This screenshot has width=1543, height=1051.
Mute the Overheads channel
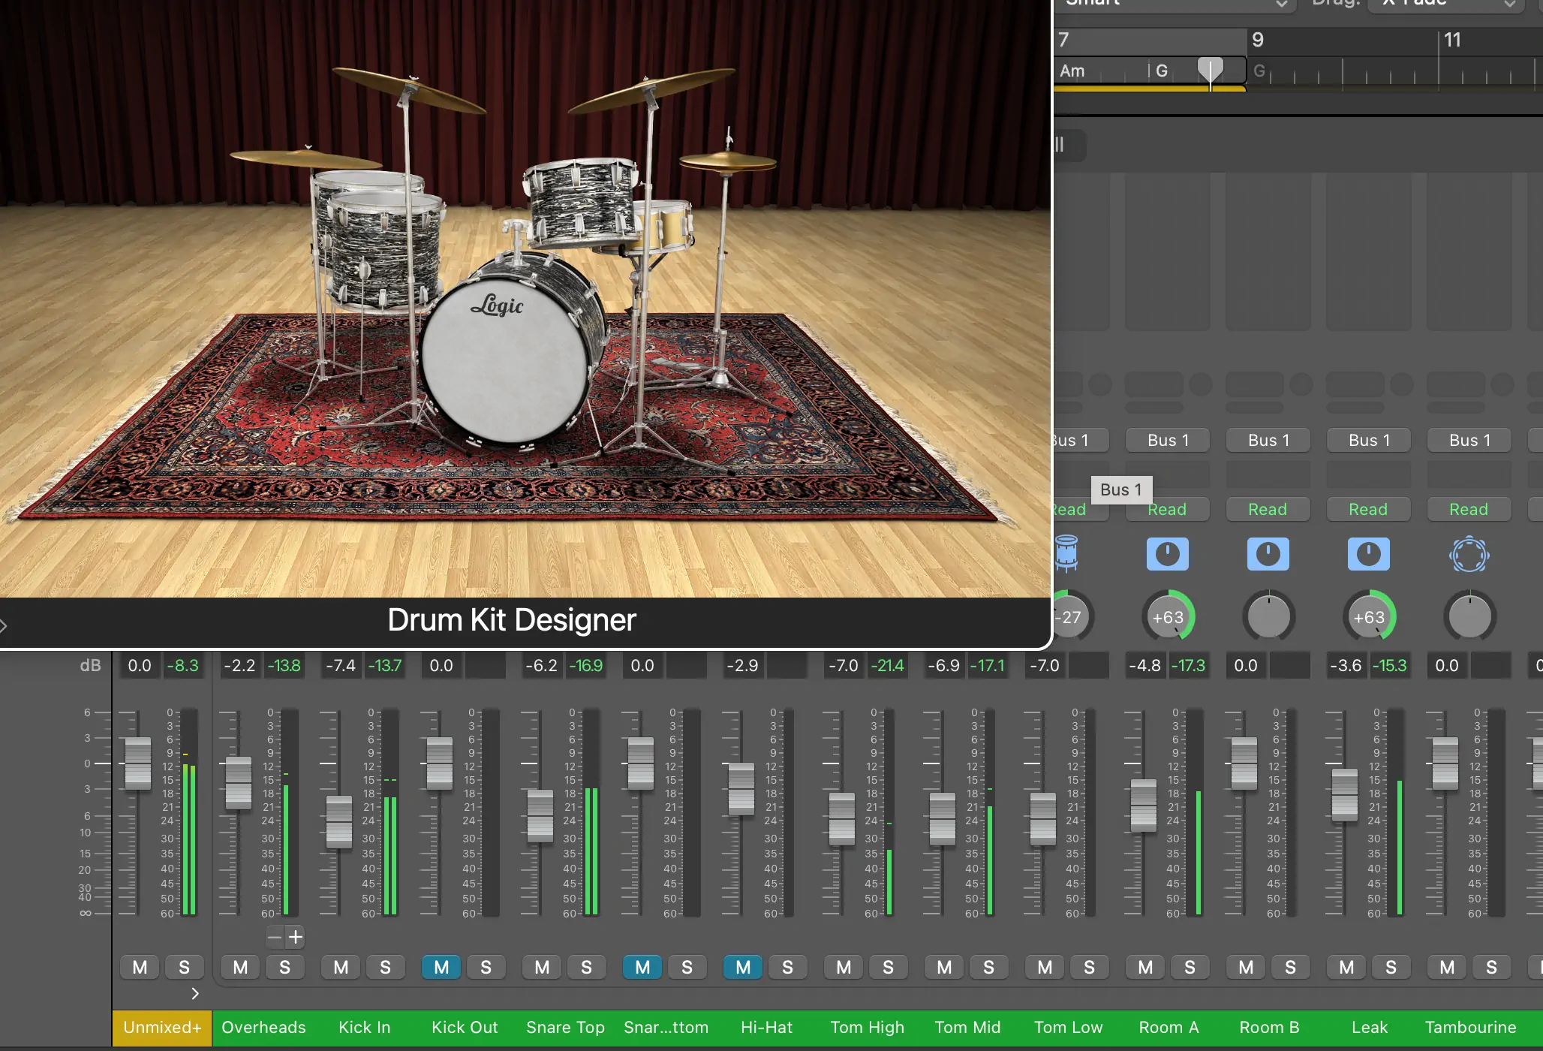[240, 967]
